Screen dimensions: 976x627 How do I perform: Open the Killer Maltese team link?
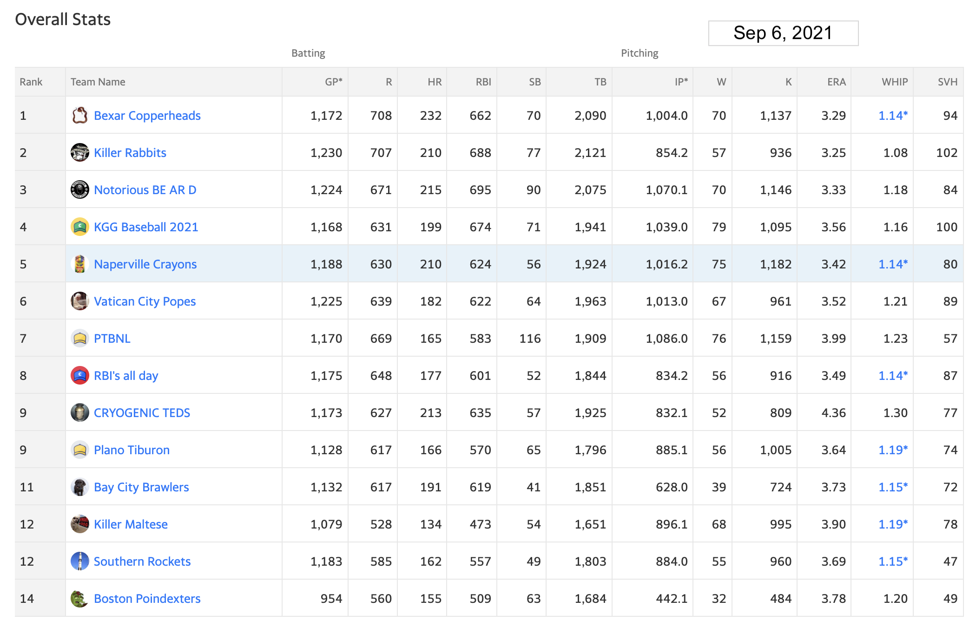pos(131,524)
